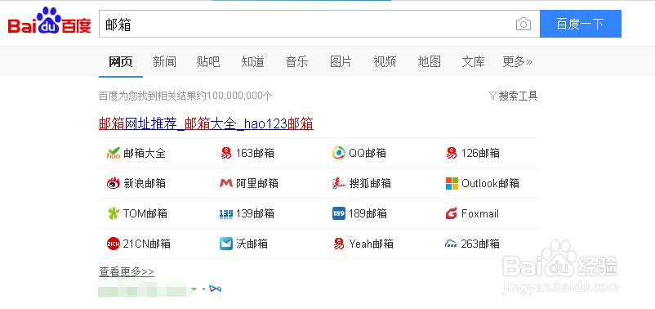This screenshot has height=309, width=655.
Task: Open the 263邮箱 text link
Action: click(x=480, y=244)
